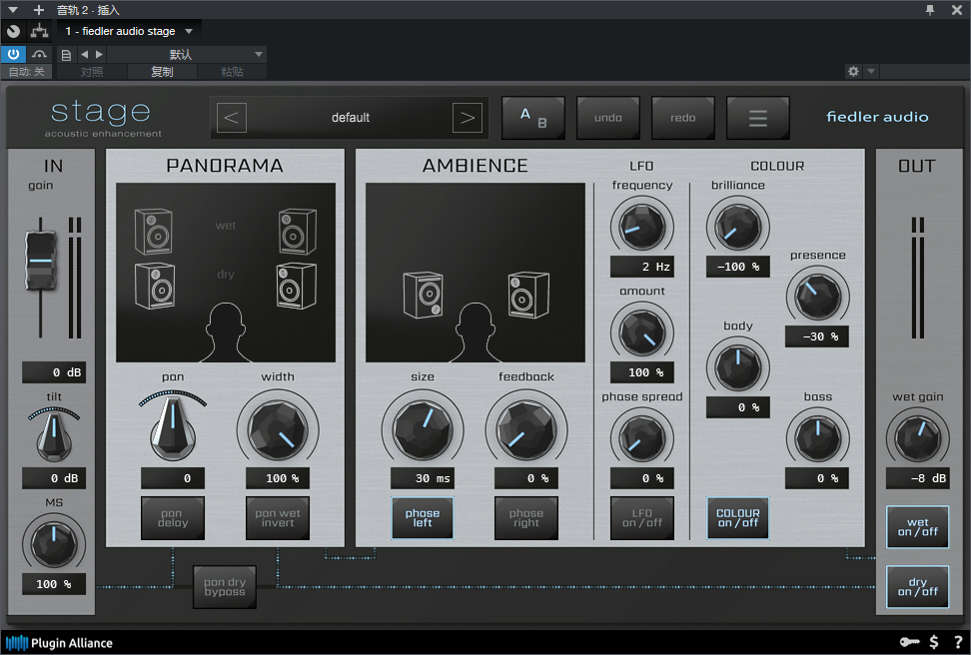
Task: Click the fiedler audio logo
Action: coord(877,117)
